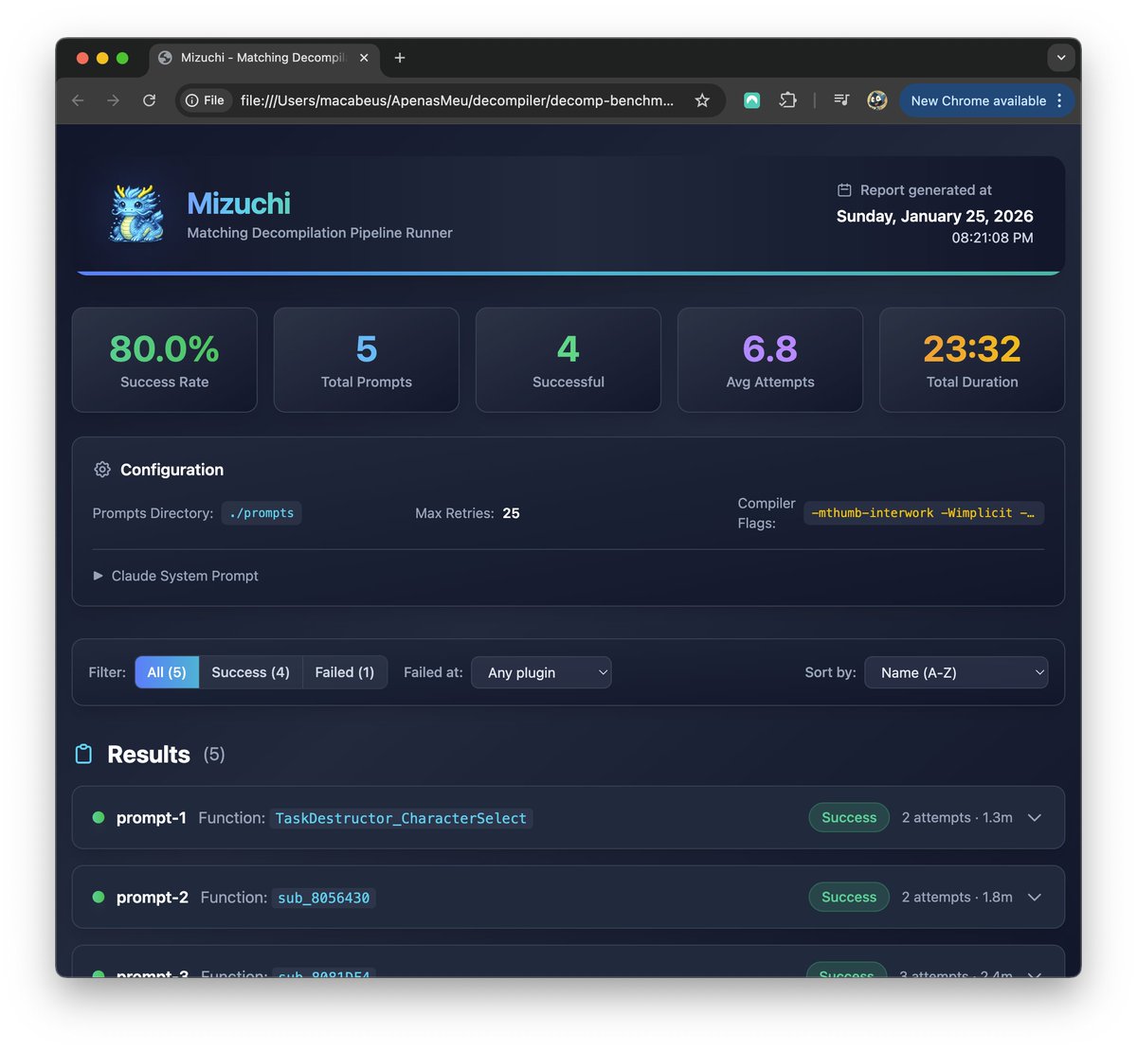
Task: Click the Mizuchi title heading
Action: (239, 204)
